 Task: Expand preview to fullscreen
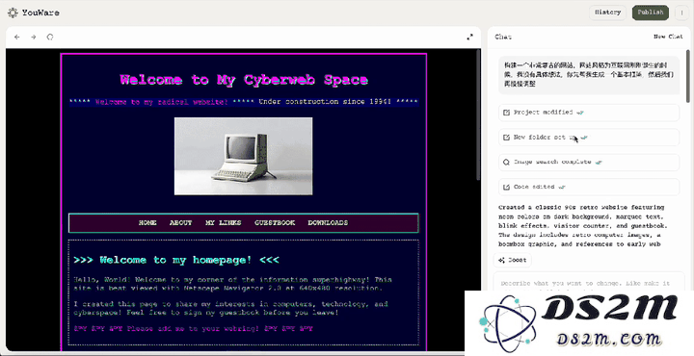coord(469,38)
